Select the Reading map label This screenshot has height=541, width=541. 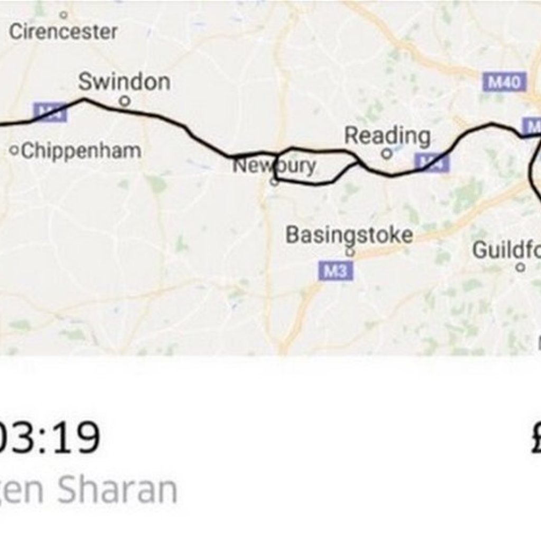[x=387, y=136]
